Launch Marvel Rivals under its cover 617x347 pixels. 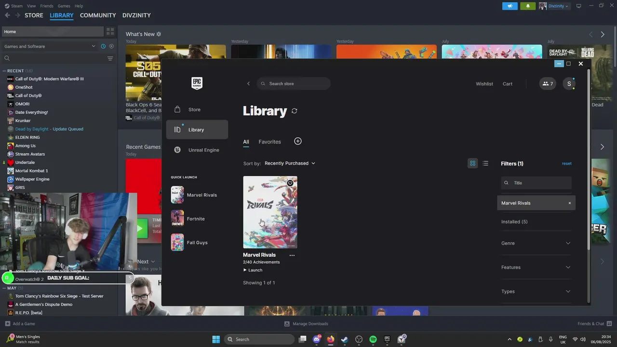coord(253,270)
